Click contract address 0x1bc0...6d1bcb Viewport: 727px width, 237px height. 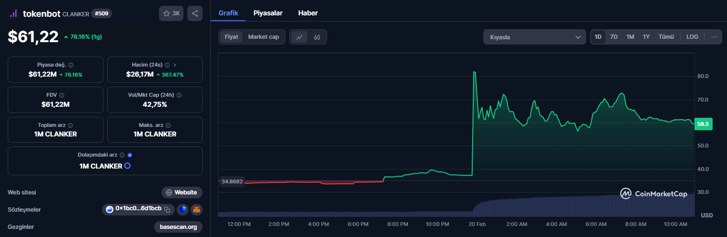(138, 209)
